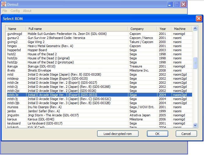The image size is (204, 155).
Task: Click the vertical scrollbar thumb
Action: click(195, 63)
